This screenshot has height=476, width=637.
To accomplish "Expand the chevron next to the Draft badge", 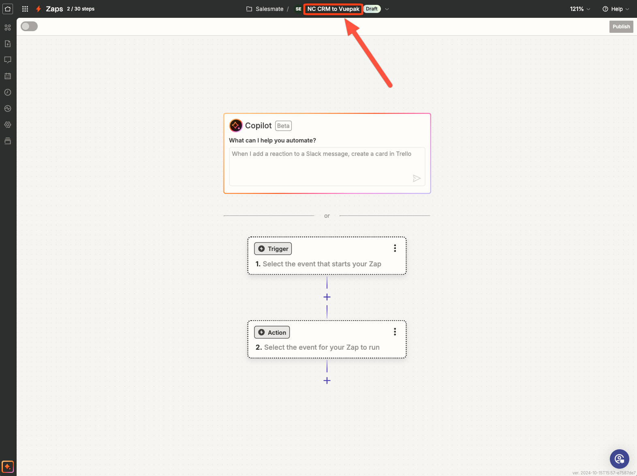I will [x=387, y=9].
